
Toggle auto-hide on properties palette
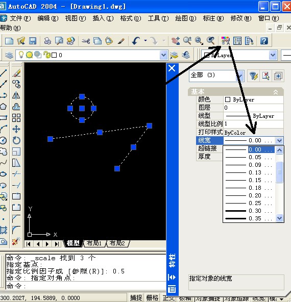click(172, 278)
